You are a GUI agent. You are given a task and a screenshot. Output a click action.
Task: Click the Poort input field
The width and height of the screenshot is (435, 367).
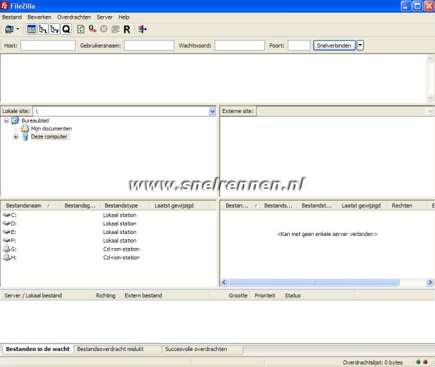(x=298, y=45)
